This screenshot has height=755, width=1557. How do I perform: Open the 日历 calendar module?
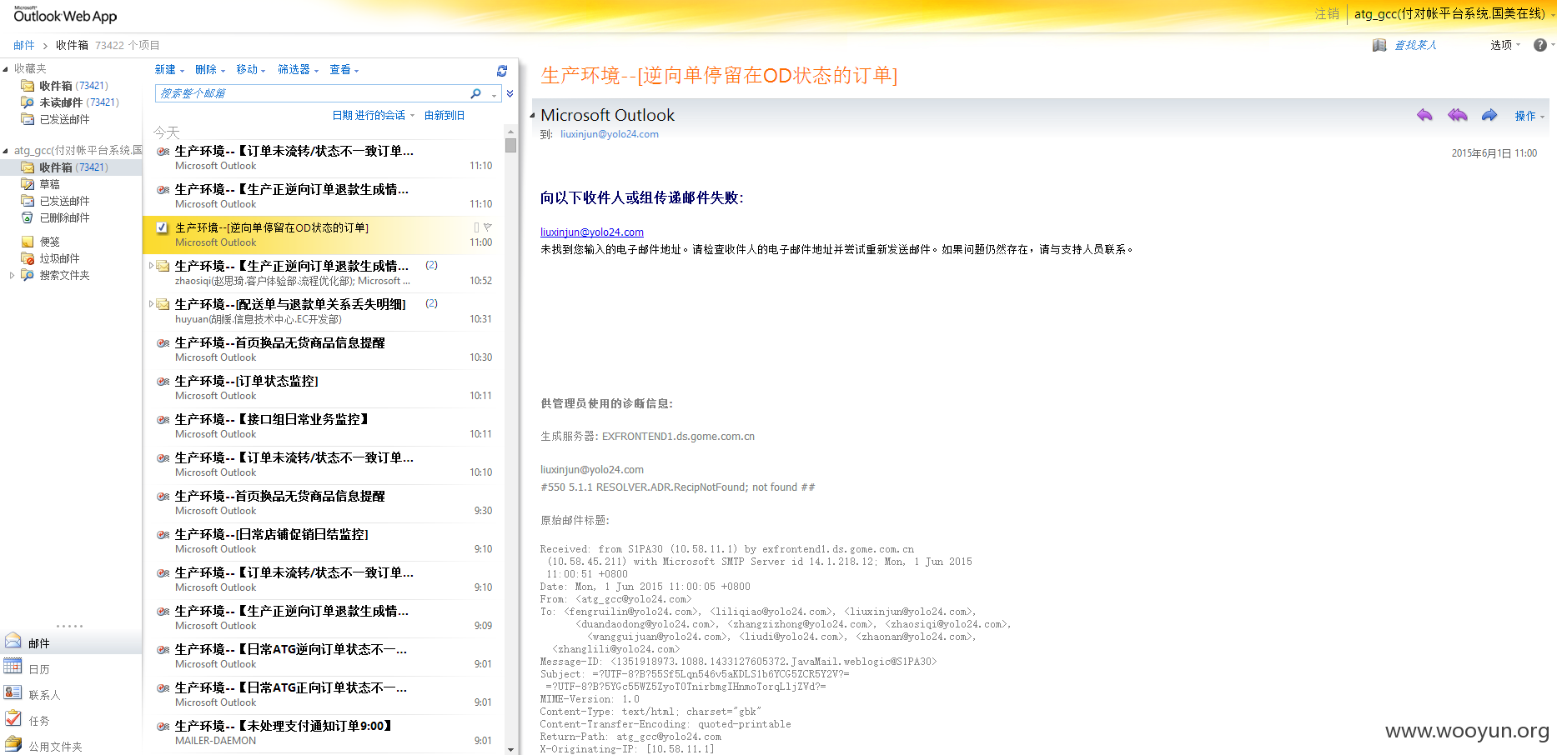click(x=38, y=669)
